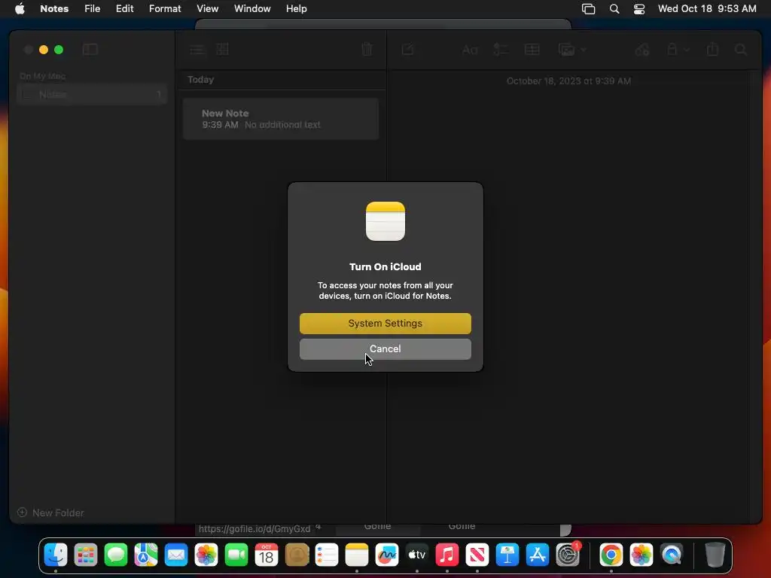Open the photo media dropdown in toolbar

(572, 50)
